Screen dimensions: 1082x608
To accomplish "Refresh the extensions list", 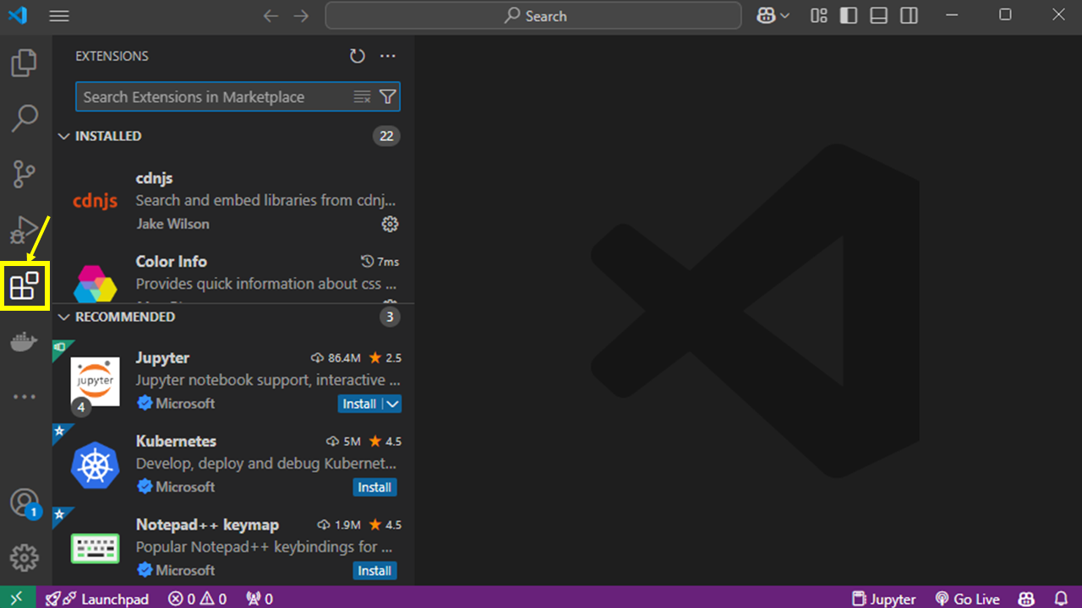I will click(x=358, y=56).
